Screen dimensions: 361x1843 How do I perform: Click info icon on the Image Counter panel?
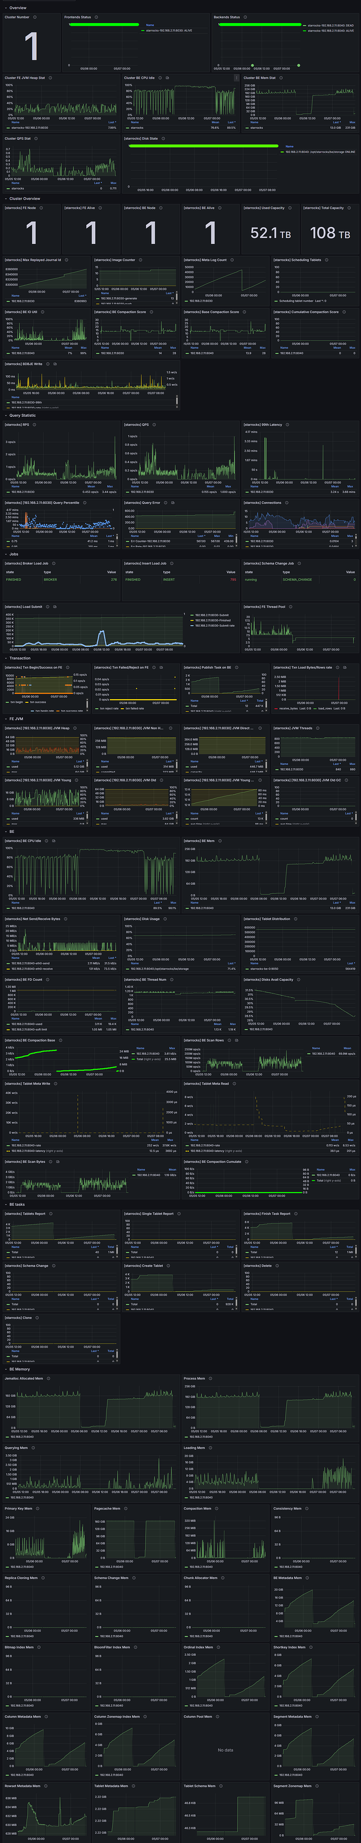point(141,261)
